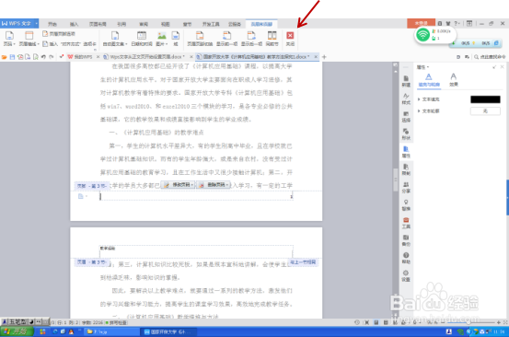
Task: Click the Open folder icon in quick toolbar
Action: pyautogui.click(x=5, y=57)
